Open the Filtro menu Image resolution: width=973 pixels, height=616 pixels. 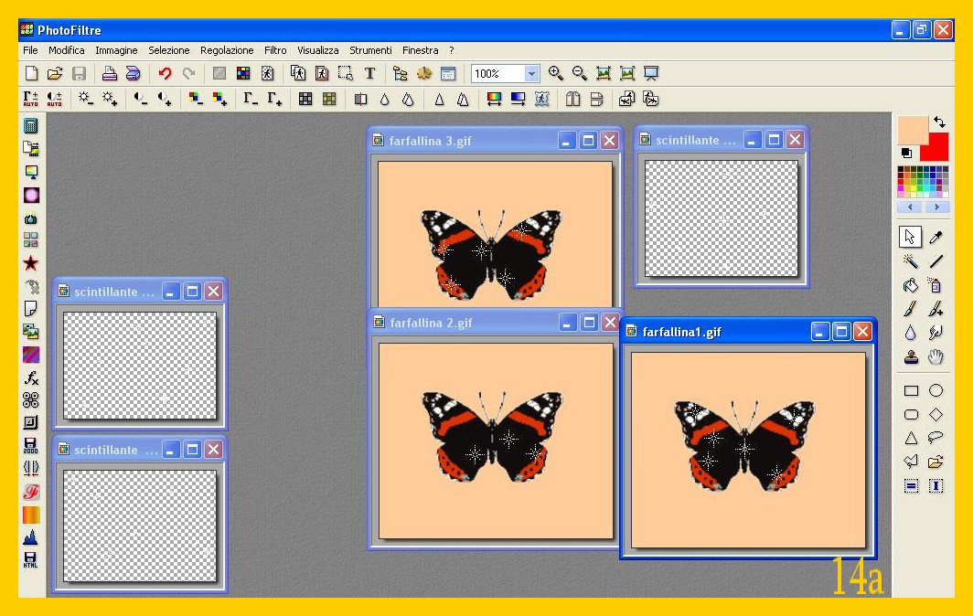[x=275, y=50]
